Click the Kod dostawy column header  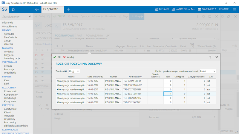pyautogui.click(x=135, y=77)
